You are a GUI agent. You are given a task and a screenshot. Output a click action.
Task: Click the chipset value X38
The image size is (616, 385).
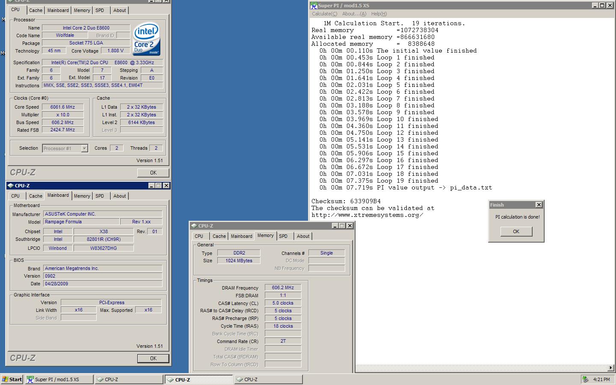[104, 232]
